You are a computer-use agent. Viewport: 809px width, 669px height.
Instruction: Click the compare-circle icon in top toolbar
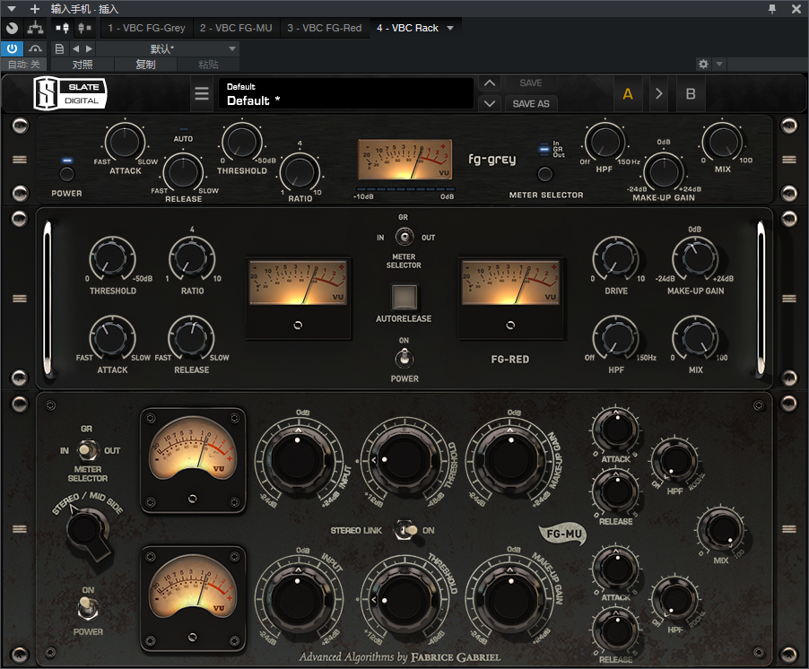[12, 28]
